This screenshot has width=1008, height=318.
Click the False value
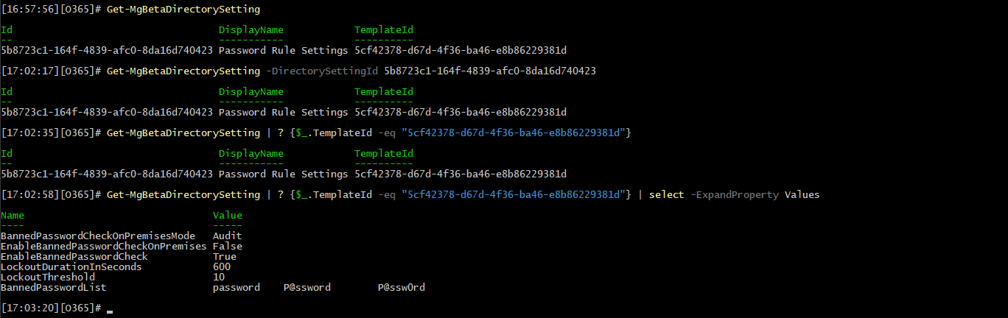click(227, 247)
